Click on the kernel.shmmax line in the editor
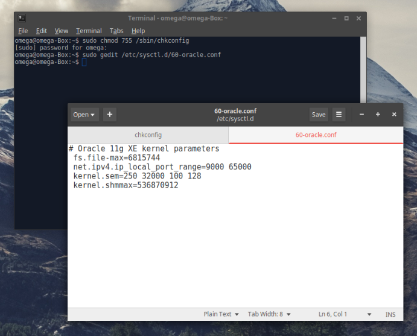Image resolution: width=417 pixels, height=336 pixels. pyautogui.click(x=126, y=185)
